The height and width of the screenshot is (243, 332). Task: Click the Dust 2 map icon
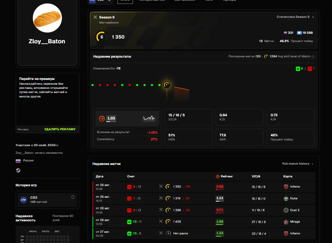(286, 210)
